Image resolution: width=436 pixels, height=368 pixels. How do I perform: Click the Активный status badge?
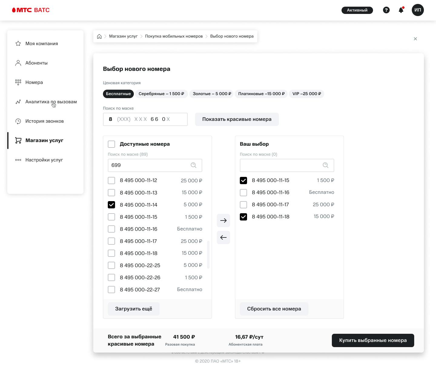pyautogui.click(x=357, y=10)
